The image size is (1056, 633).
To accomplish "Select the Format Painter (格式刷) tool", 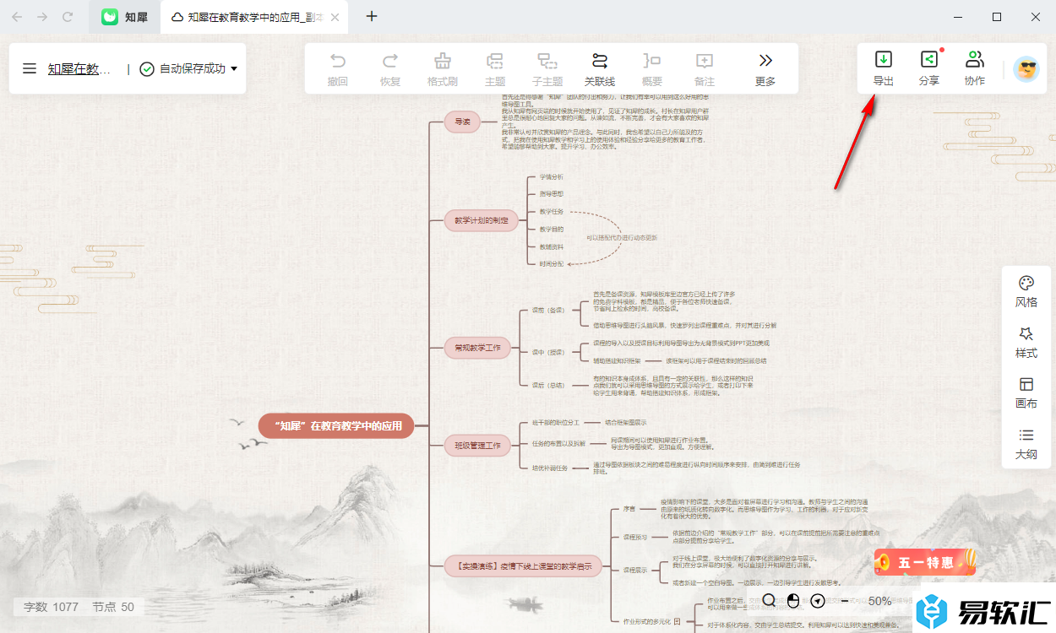I will [442, 69].
